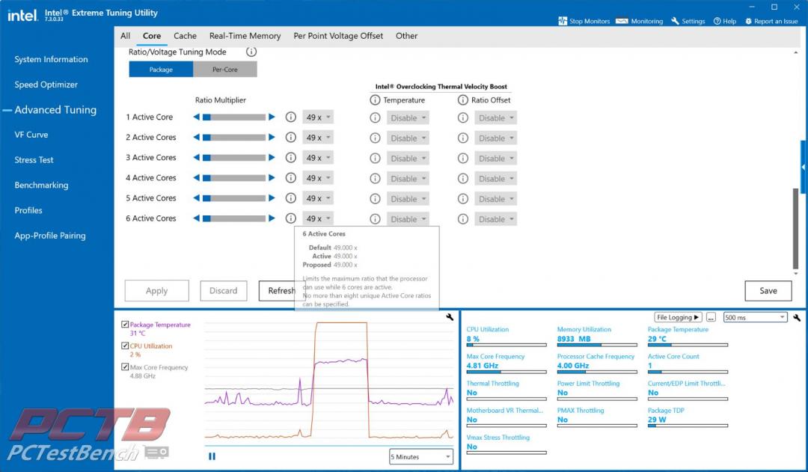Open Ratio Offset Disable dropdown for 6 Active Cores
The image size is (808, 472).
[x=496, y=219]
